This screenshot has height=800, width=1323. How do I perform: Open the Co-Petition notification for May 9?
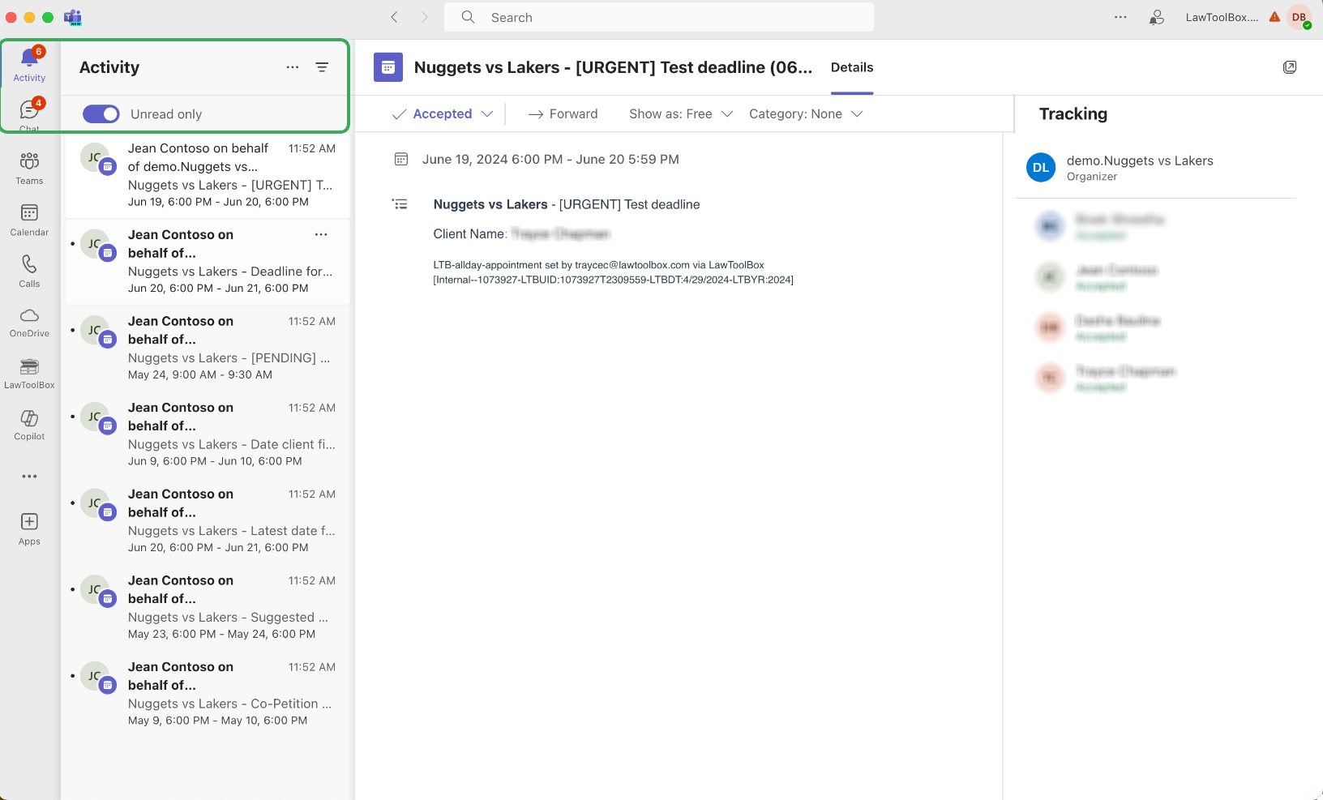click(208, 694)
